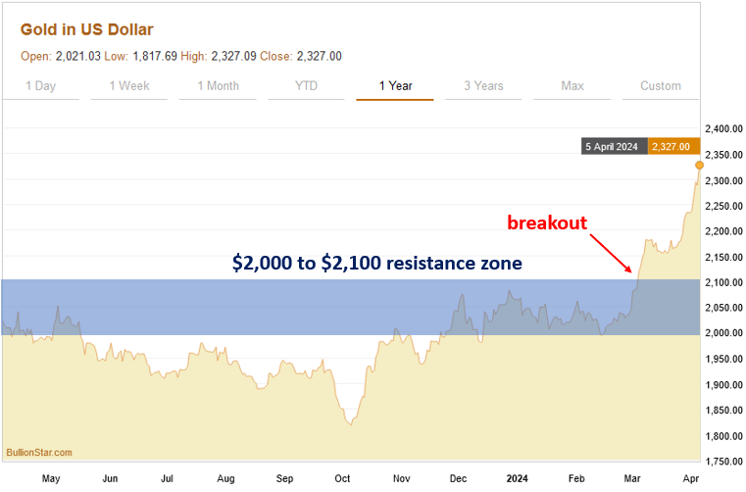Click the orange endpoint marker on the price line
The image size is (746, 492).
click(699, 165)
